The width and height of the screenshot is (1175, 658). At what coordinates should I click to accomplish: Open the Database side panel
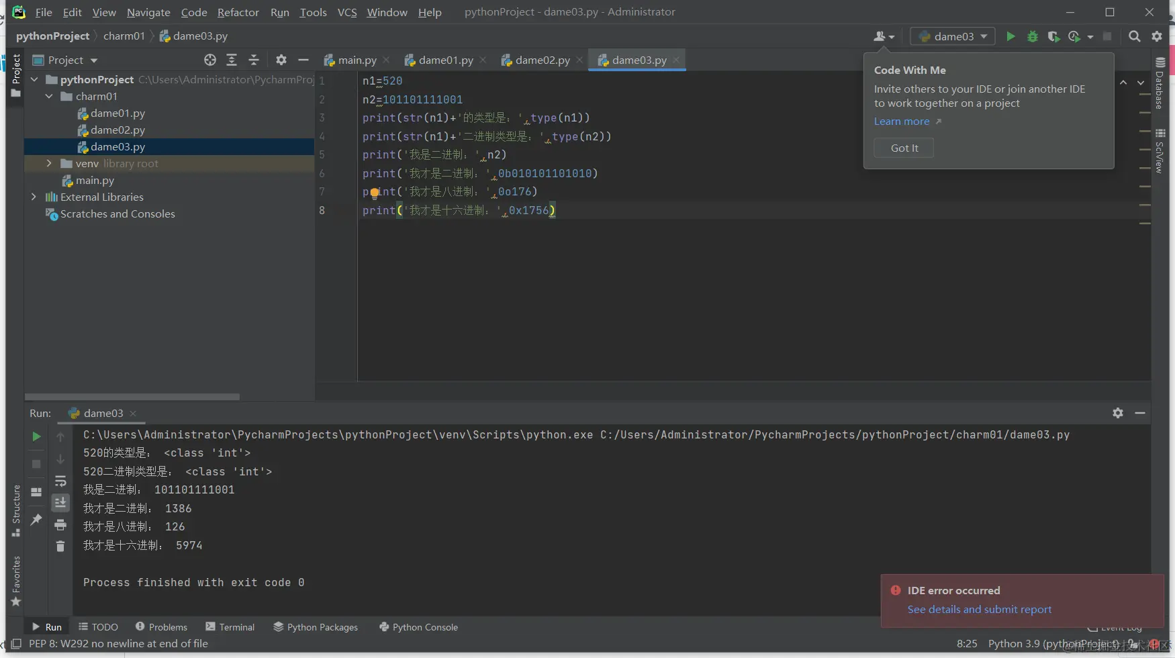coord(1160,83)
